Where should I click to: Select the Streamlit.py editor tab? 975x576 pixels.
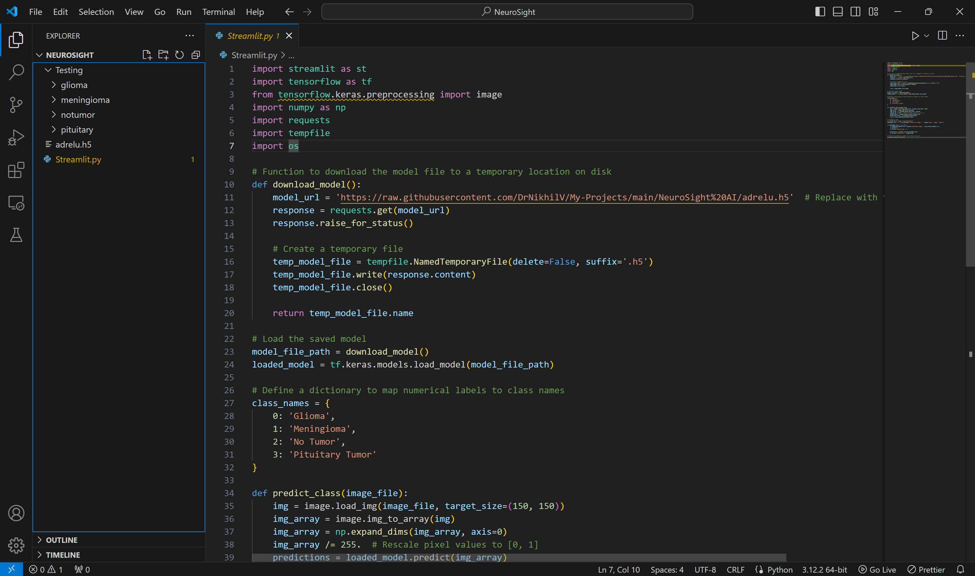point(250,36)
